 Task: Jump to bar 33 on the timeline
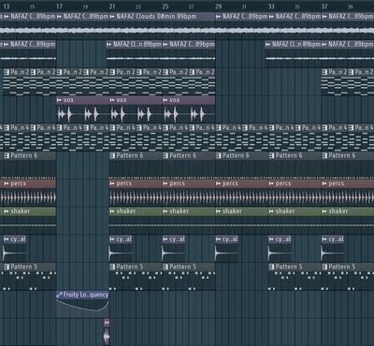click(271, 7)
